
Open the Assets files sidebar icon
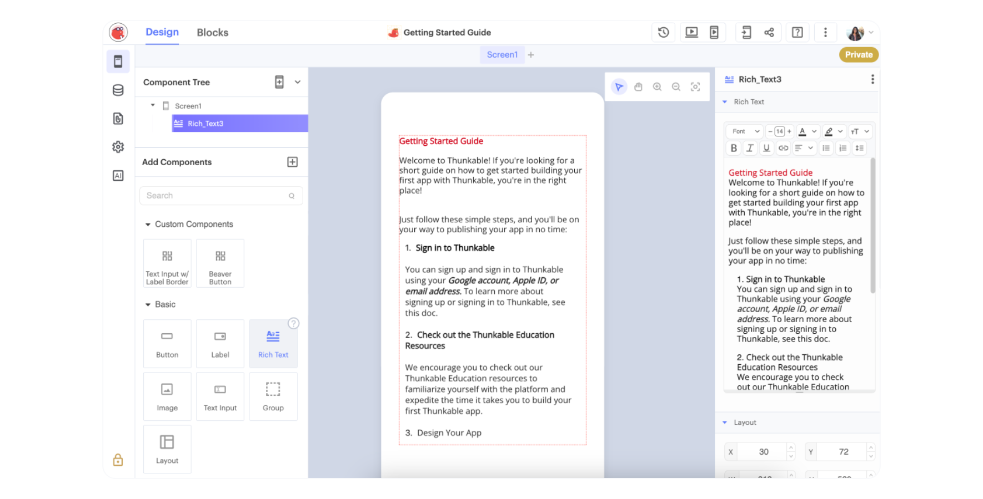tap(118, 119)
